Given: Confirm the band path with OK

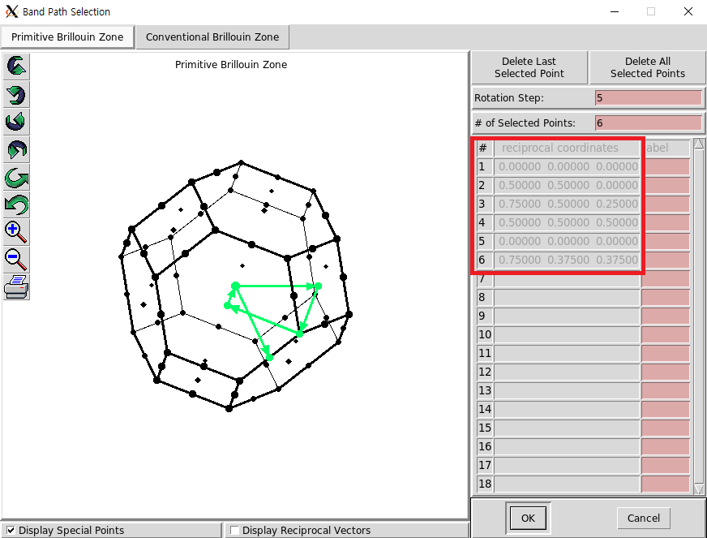Looking at the screenshot, I should coord(528,518).
